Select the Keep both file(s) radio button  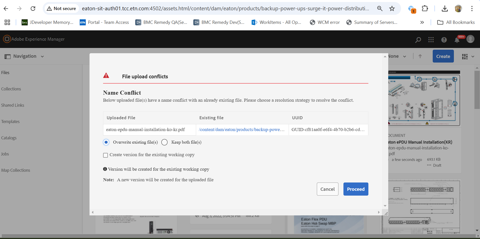164,142
